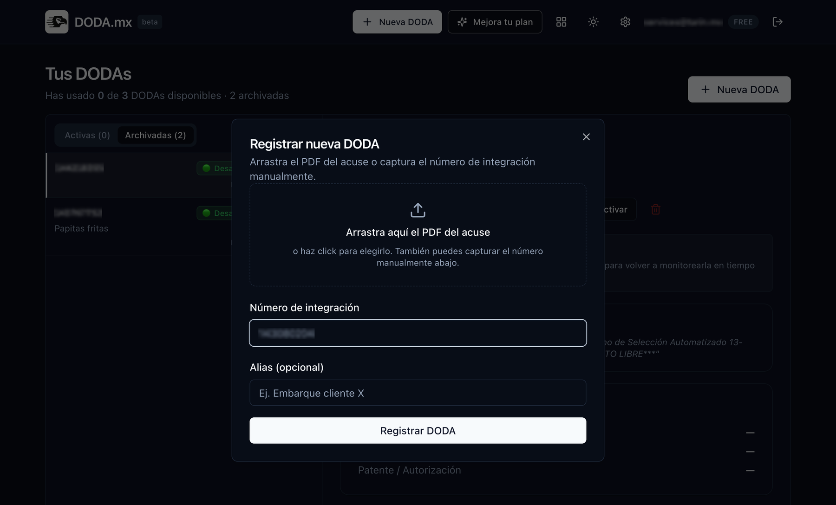Click the DODA.mx brand title

coord(103,22)
